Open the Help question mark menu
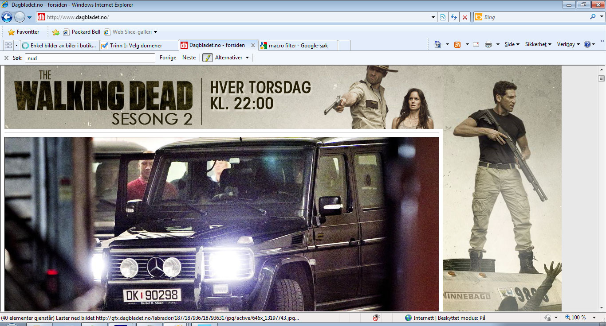 (x=590, y=44)
